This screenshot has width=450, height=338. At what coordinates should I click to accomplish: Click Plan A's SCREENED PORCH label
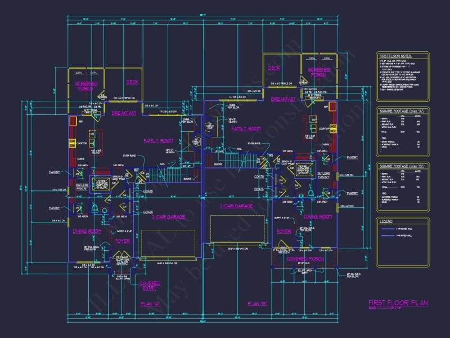pos(86,86)
